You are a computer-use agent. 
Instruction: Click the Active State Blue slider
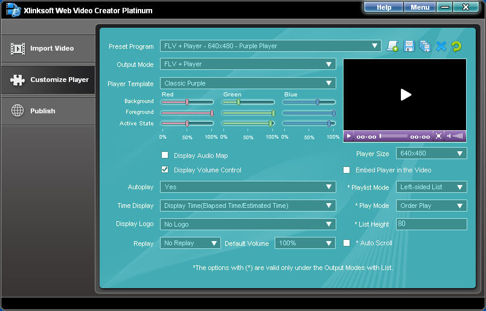pyautogui.click(x=309, y=124)
